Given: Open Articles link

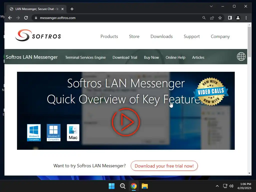Looking at the screenshot, I should point(198,57).
